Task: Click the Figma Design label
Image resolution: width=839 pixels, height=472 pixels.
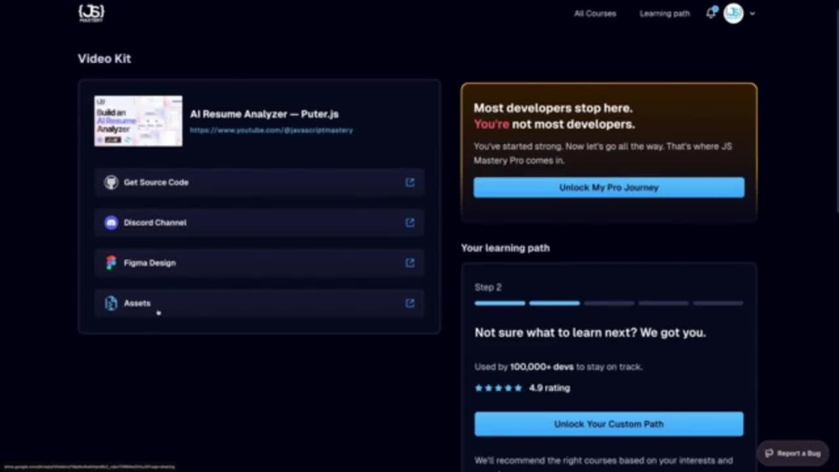Action: tap(150, 262)
